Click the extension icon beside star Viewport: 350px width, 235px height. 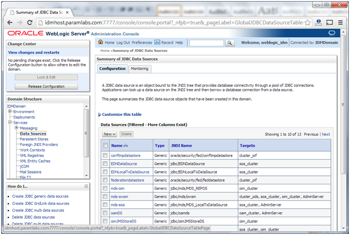pos(319,22)
